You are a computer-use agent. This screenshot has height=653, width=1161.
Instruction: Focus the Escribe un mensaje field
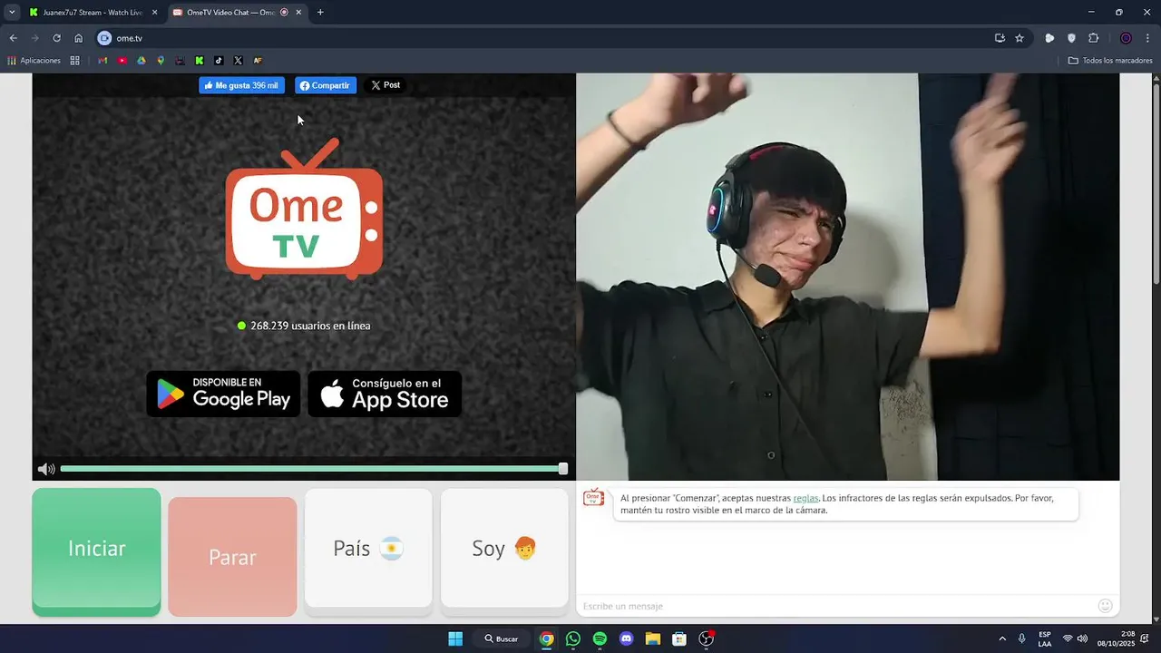pos(834,606)
